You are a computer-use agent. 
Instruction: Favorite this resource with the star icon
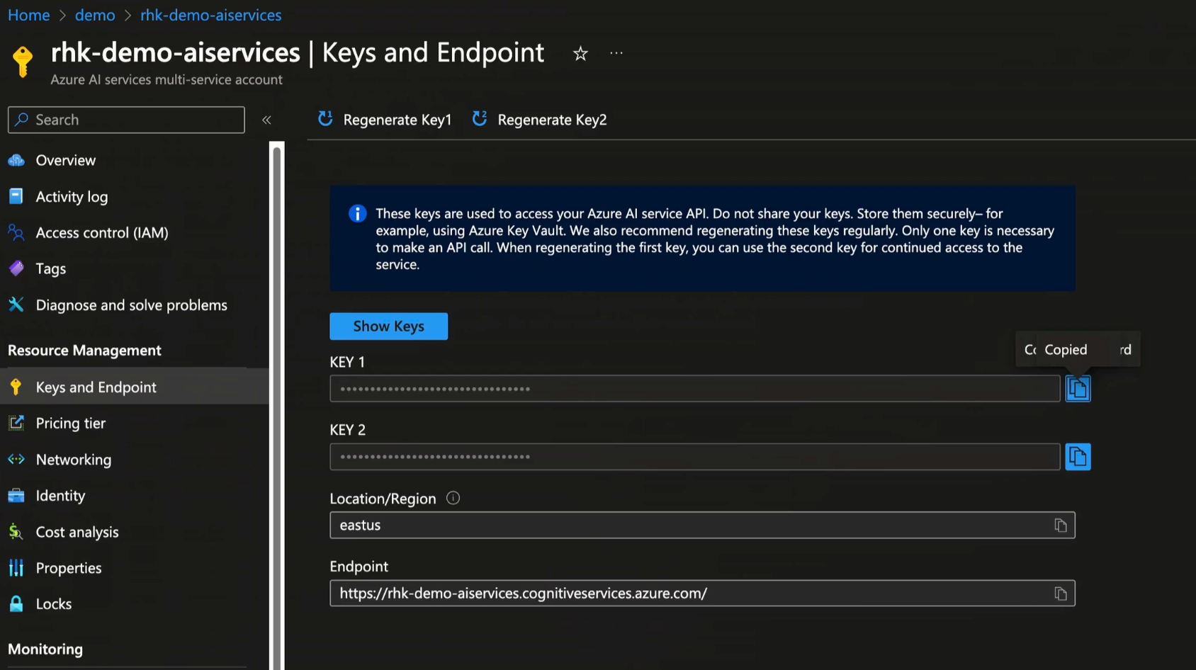580,54
